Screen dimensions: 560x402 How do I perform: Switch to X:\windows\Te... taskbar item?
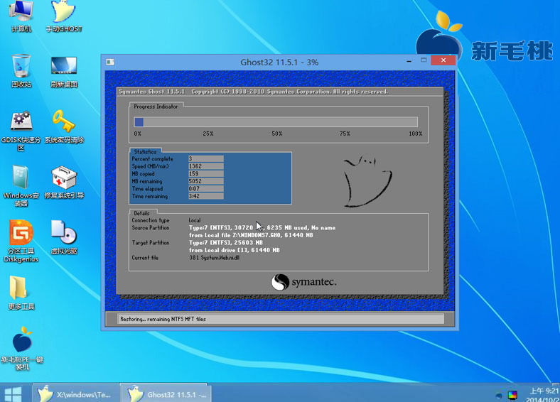(76, 393)
